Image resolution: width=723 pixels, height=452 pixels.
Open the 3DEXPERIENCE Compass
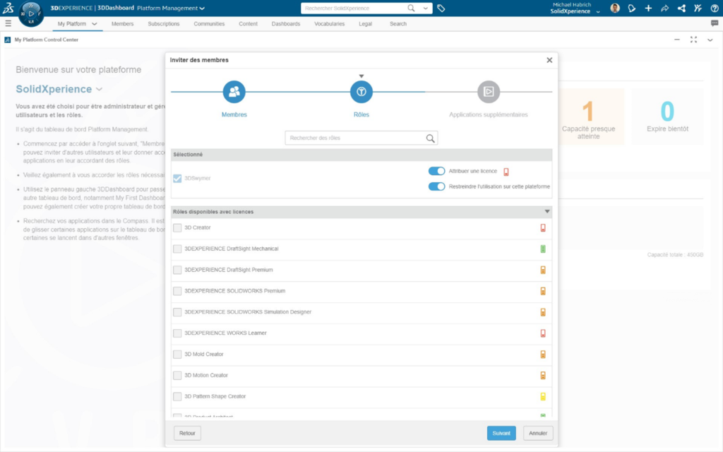pyautogui.click(x=31, y=14)
